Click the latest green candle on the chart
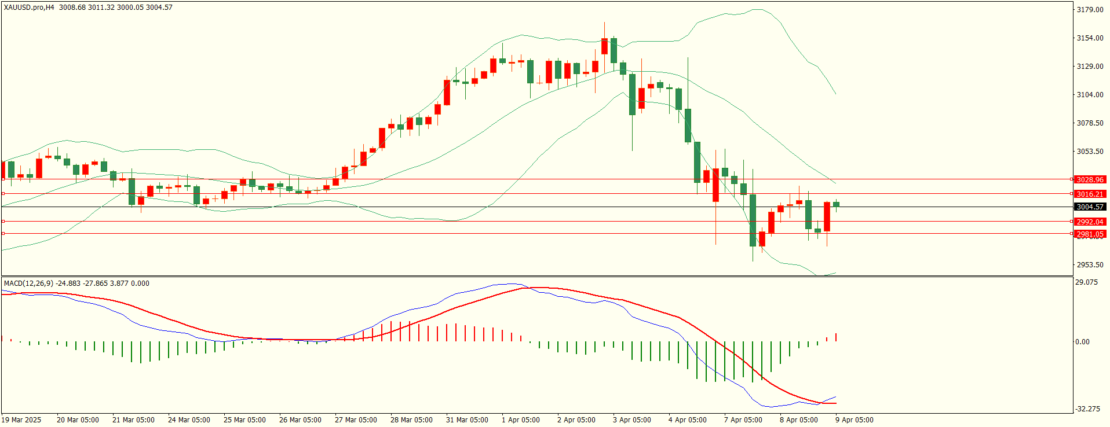The height and width of the screenshot is (427, 1110). pos(836,204)
